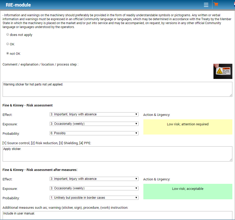Click the yellow 'attention required' risk box

(188, 127)
